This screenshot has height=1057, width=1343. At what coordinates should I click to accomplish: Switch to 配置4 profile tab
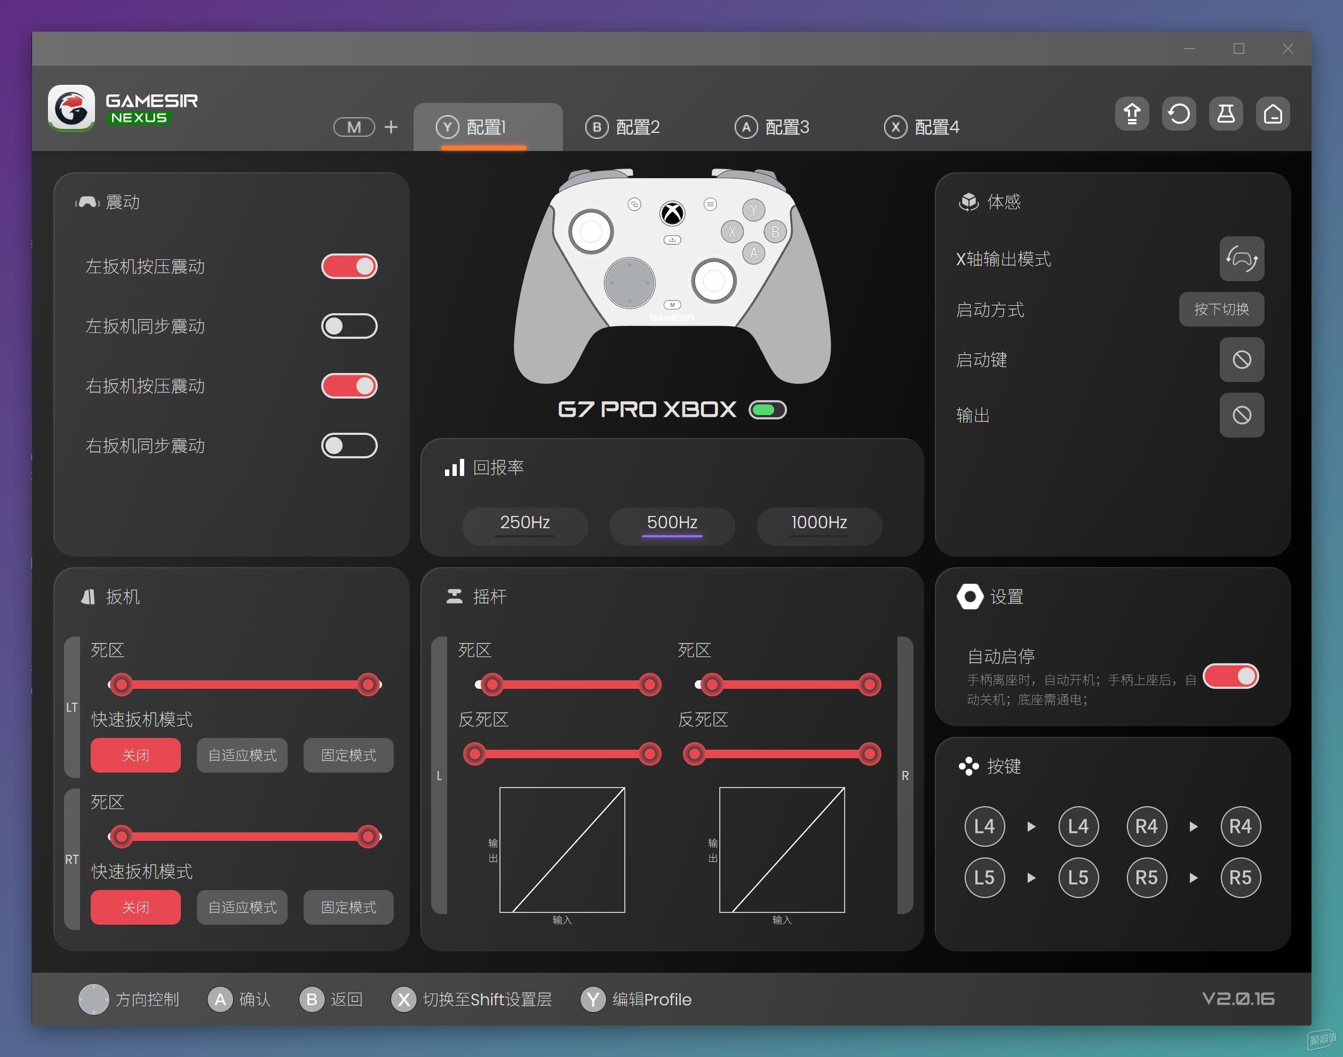(x=921, y=127)
